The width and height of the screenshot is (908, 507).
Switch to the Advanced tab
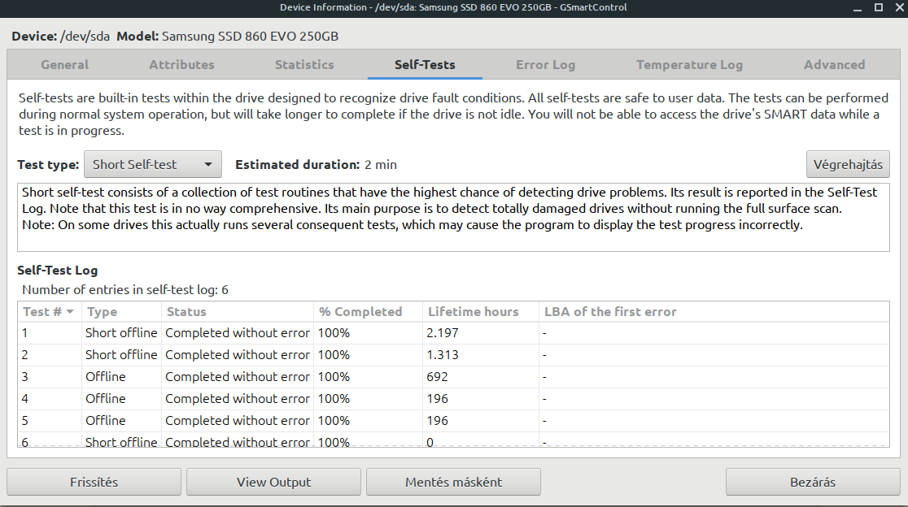point(834,65)
